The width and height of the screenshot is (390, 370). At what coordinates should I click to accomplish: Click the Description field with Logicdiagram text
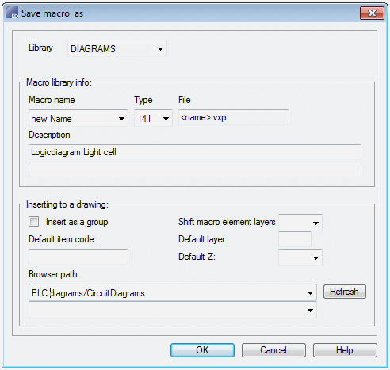(195, 152)
